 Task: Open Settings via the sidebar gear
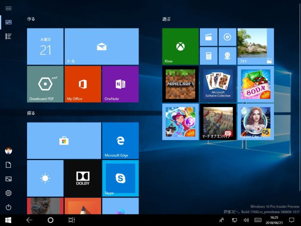coord(8,193)
